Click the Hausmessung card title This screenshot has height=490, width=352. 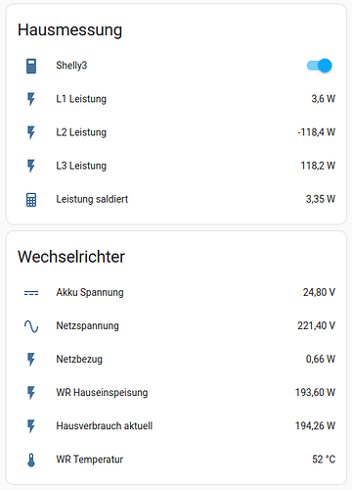point(69,30)
